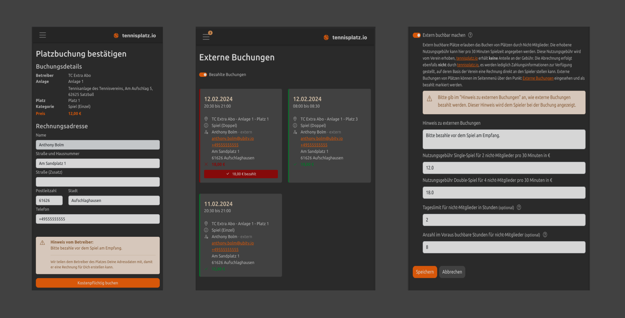Toggle Extern buchbar machen switch
The image size is (625, 318).
[417, 35]
